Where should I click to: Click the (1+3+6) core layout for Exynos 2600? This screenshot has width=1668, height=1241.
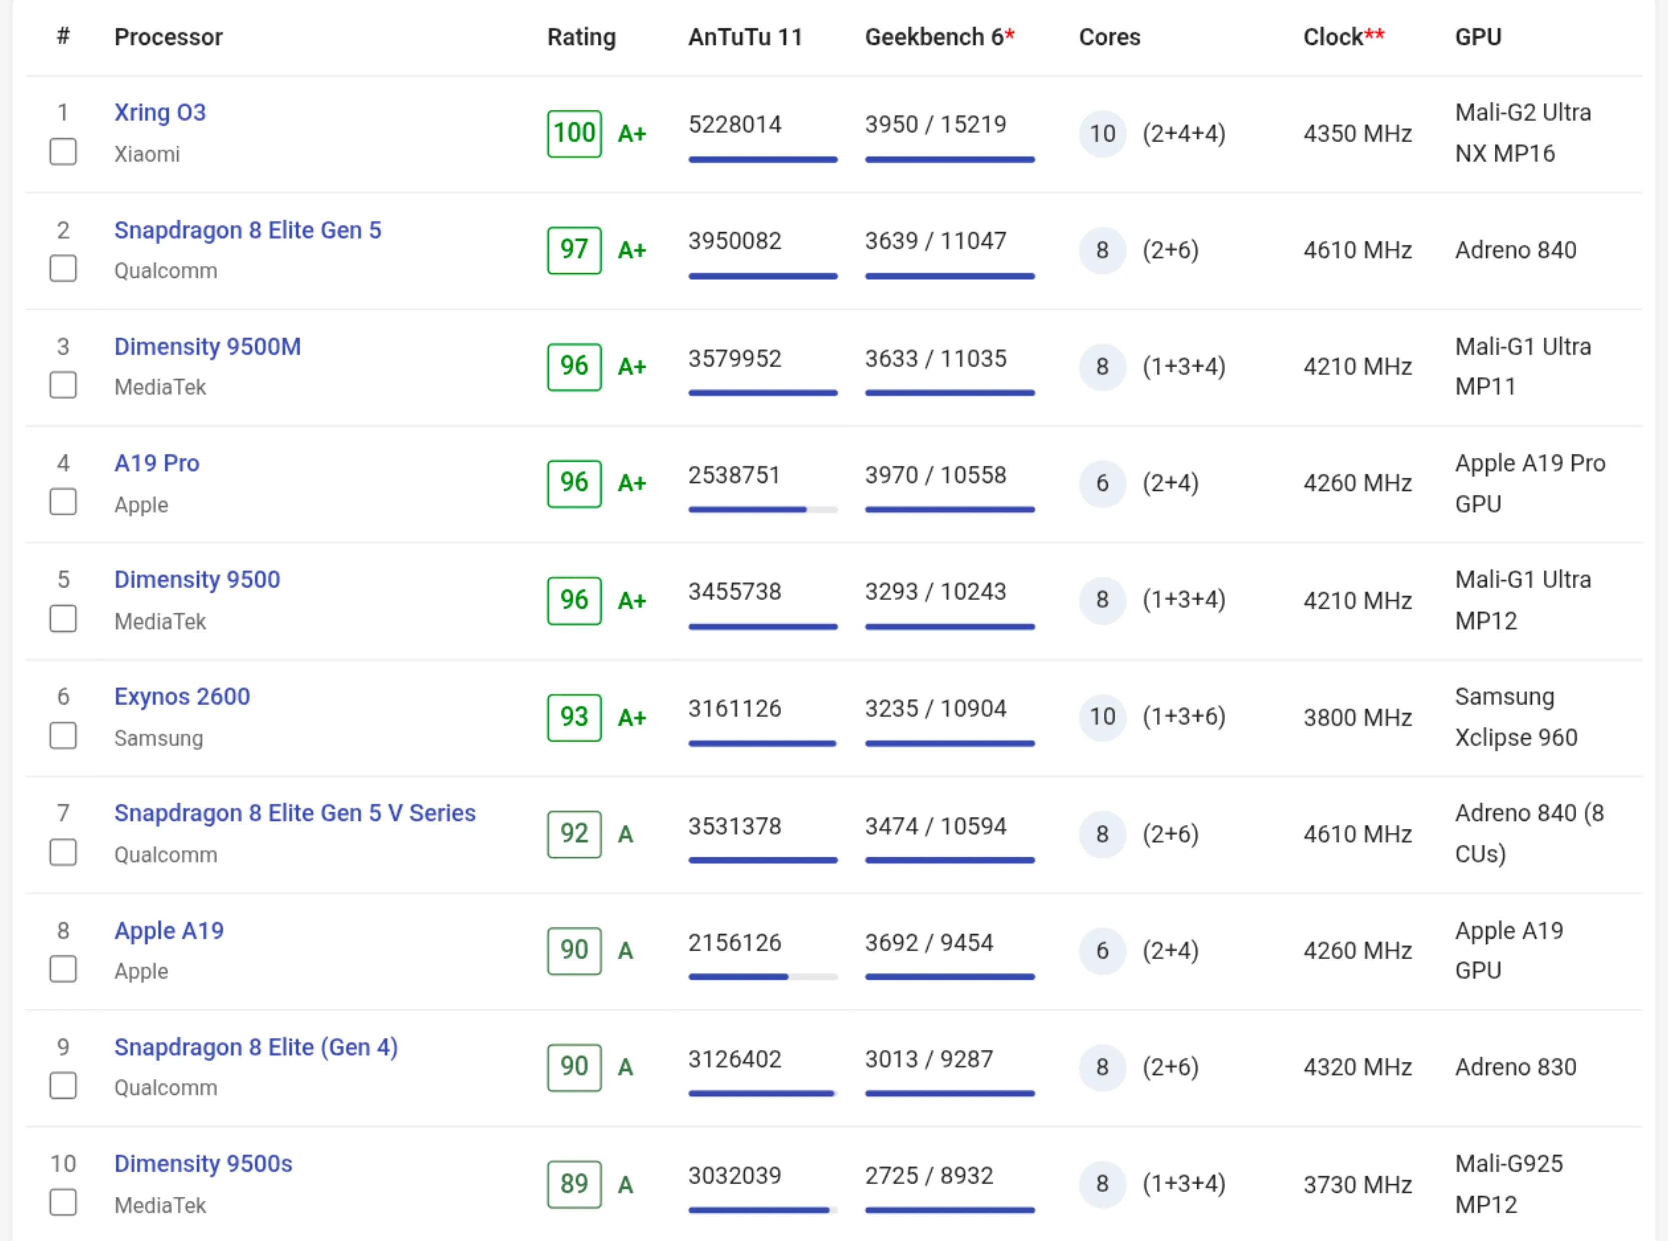tap(1184, 717)
